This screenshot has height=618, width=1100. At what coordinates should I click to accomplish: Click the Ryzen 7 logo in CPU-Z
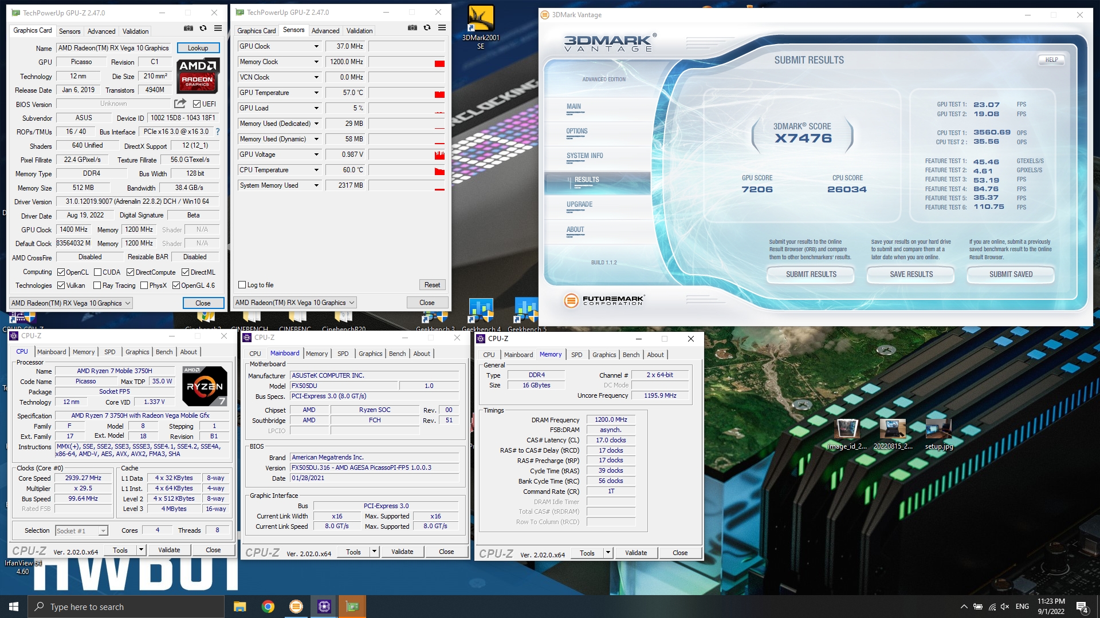click(x=205, y=386)
